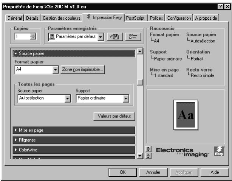Open the saved settings list manager icon
232x181 pixels.
133,37
